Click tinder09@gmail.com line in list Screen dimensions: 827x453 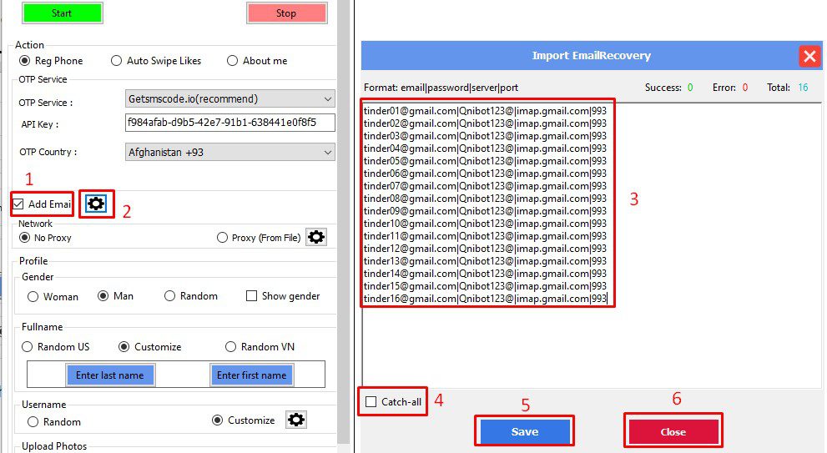485,211
